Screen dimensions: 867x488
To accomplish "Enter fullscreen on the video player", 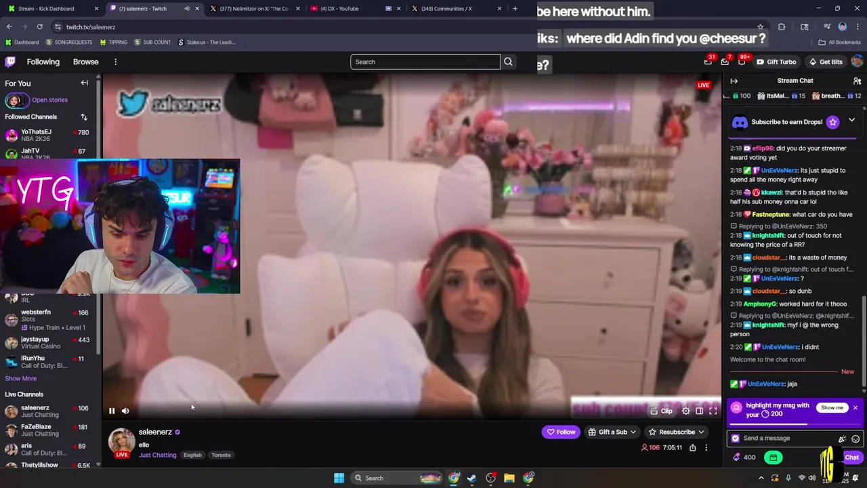I will pos(713,411).
